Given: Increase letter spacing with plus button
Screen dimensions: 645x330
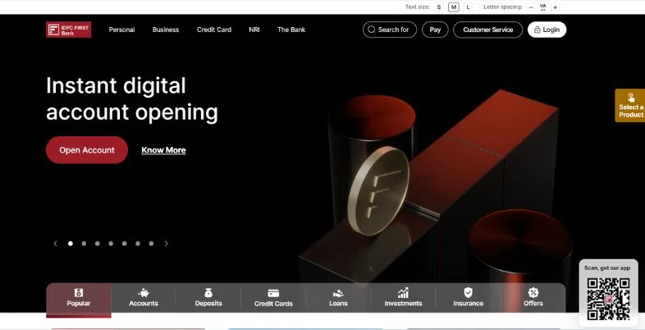Looking at the screenshot, I should [x=556, y=7].
